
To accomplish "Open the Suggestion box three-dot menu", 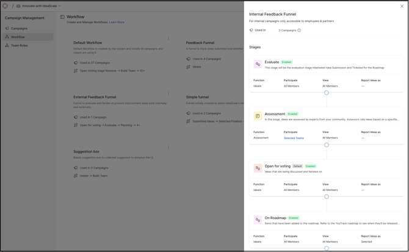I will pos(168,148).
